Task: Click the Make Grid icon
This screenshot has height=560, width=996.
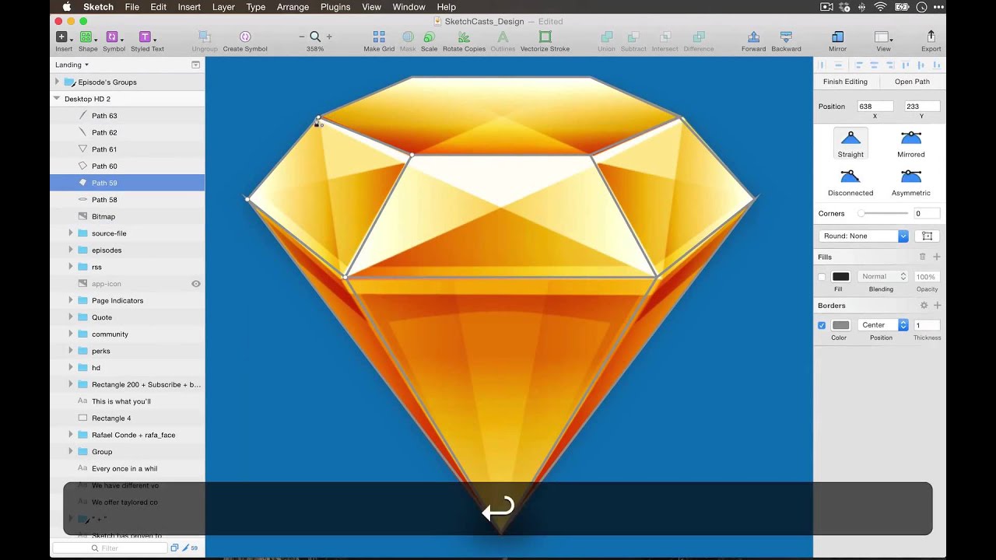Action: [379, 37]
